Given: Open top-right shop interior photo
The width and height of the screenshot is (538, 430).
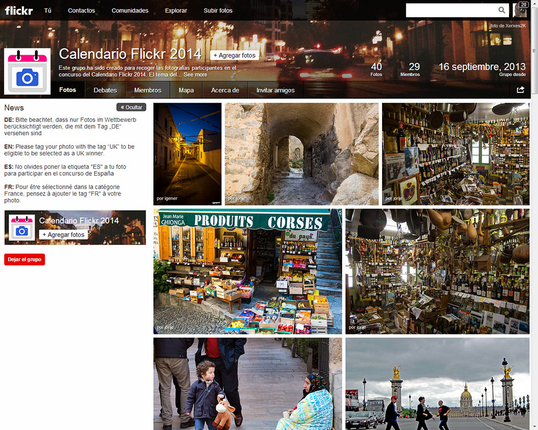Looking at the screenshot, I should tap(456, 154).
